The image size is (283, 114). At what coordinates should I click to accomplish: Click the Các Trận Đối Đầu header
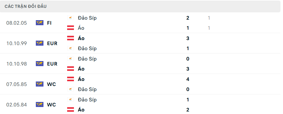pyautogui.click(x=26, y=6)
